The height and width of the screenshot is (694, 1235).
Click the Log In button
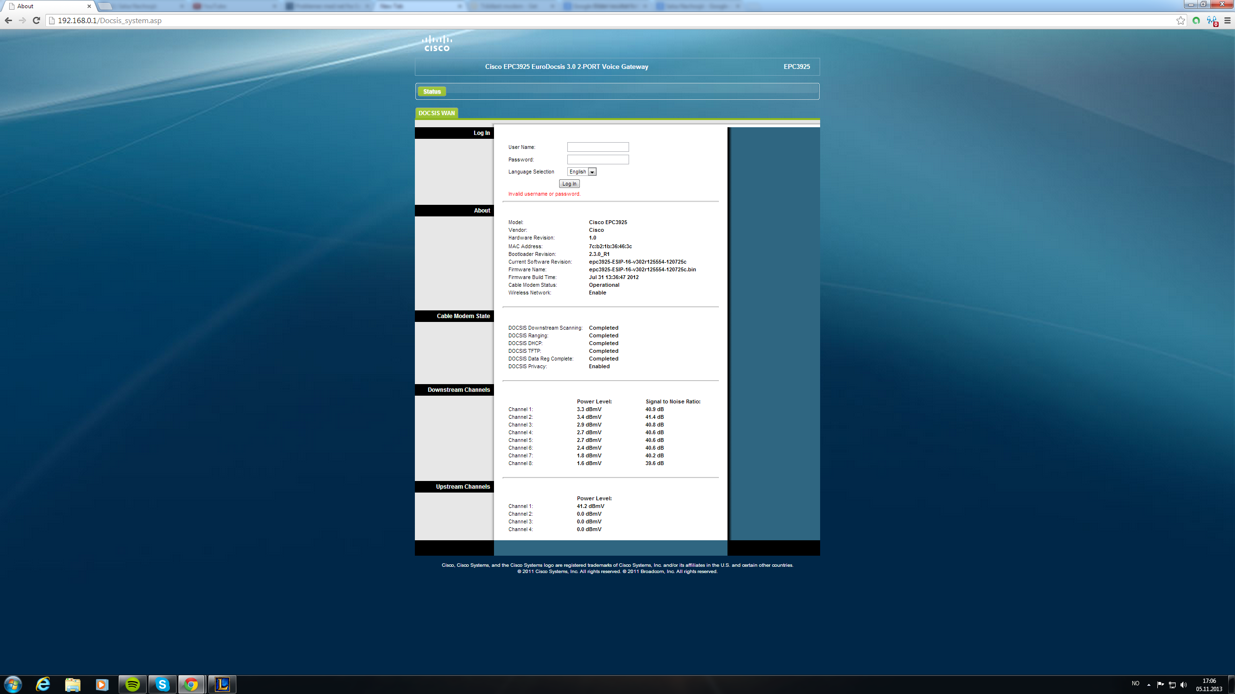569,184
